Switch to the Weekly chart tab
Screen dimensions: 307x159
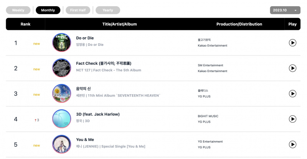pyautogui.click(x=18, y=10)
